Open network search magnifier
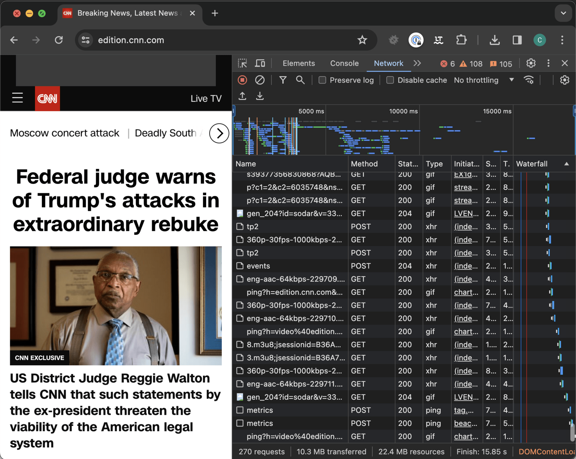Screen dimensions: 576x459 pyautogui.click(x=300, y=80)
